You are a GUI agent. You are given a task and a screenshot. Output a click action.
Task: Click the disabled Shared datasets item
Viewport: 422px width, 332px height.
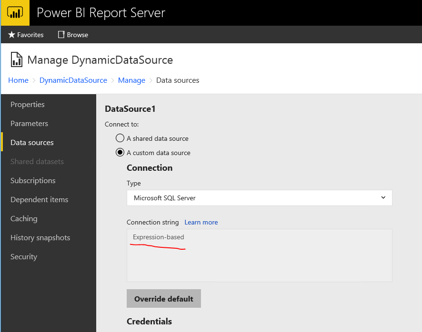tap(37, 162)
